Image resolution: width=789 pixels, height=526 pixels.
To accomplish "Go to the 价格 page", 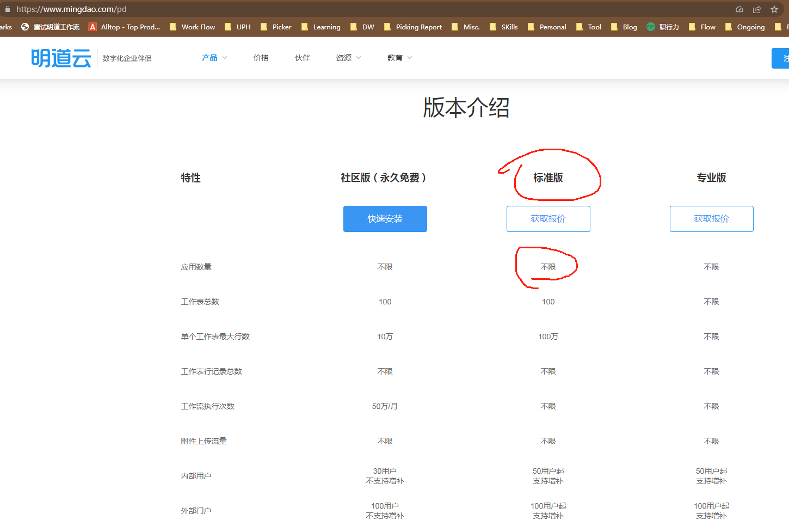I will (x=261, y=58).
